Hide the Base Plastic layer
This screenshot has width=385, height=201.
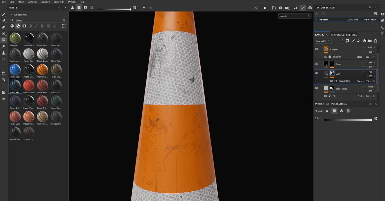tap(317, 88)
